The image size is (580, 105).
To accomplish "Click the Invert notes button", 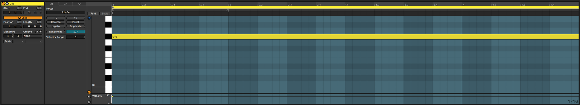I will (x=75, y=22).
